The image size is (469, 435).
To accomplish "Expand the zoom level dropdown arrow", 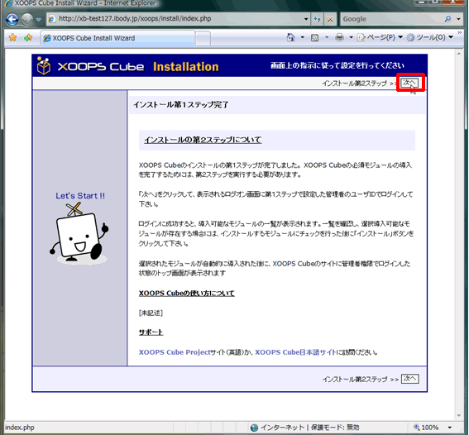I will tap(449, 428).
